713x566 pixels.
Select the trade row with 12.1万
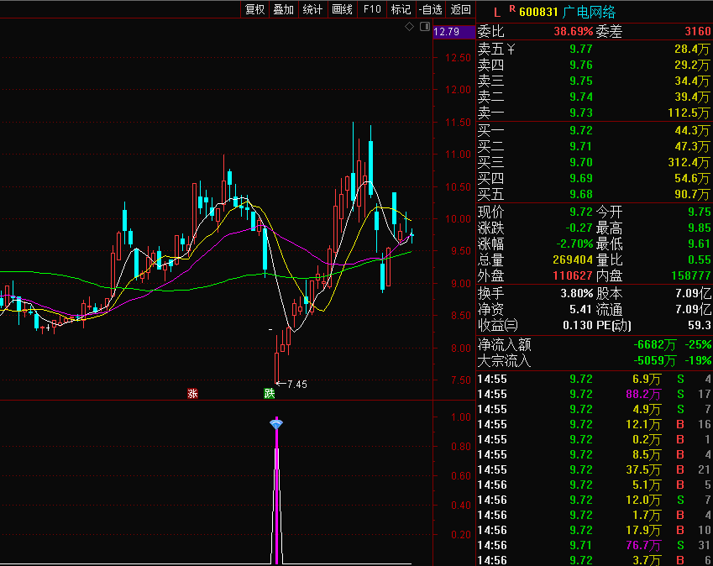pyautogui.click(x=594, y=424)
